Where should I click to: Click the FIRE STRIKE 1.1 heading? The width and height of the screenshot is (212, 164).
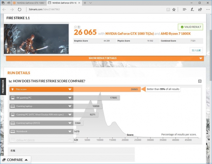pos(18,18)
